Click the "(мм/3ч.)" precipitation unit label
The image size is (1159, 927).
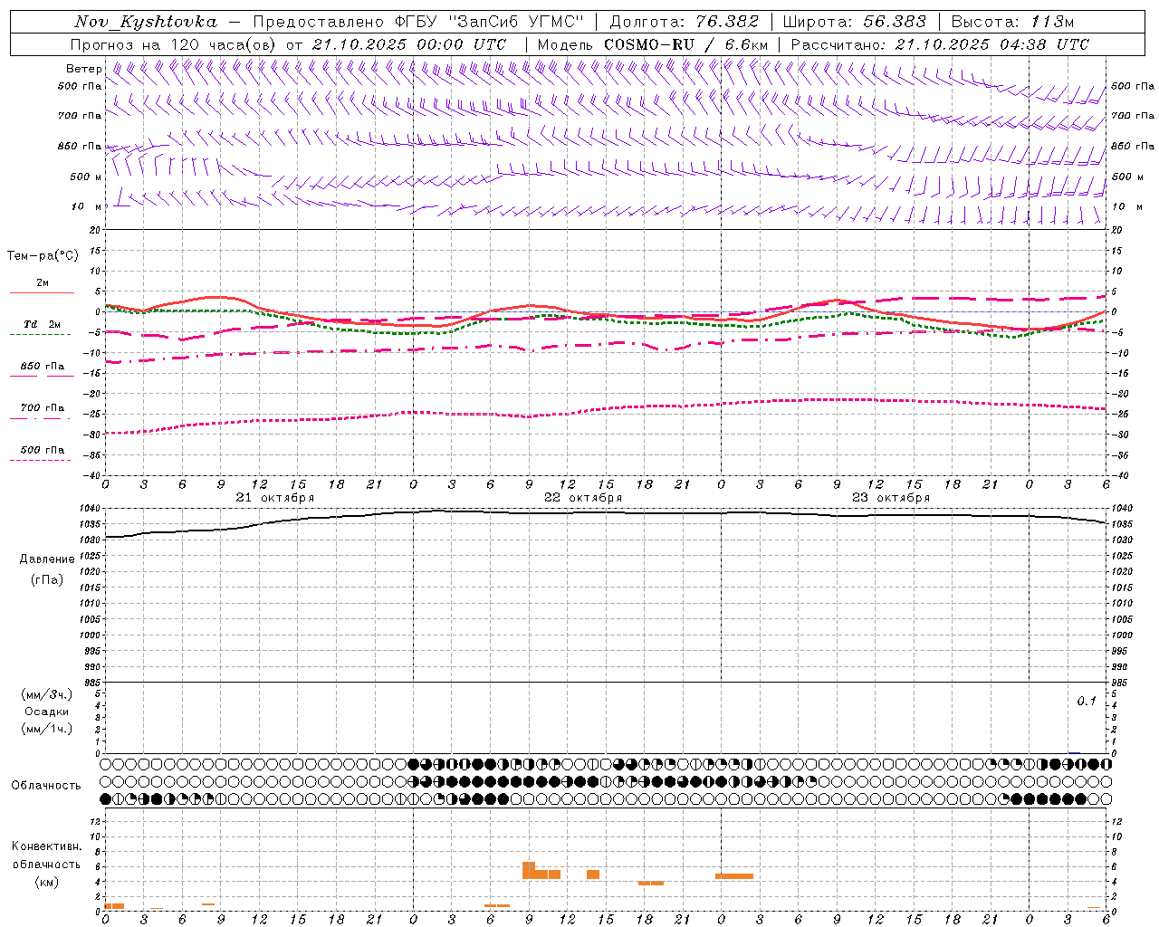click(x=47, y=694)
